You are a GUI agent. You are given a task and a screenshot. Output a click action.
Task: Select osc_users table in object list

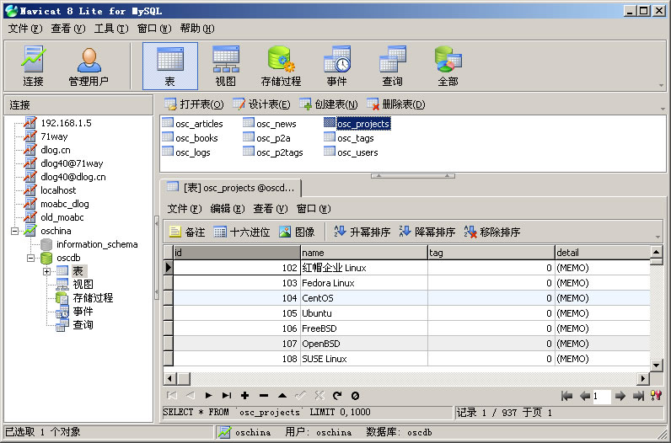(357, 152)
